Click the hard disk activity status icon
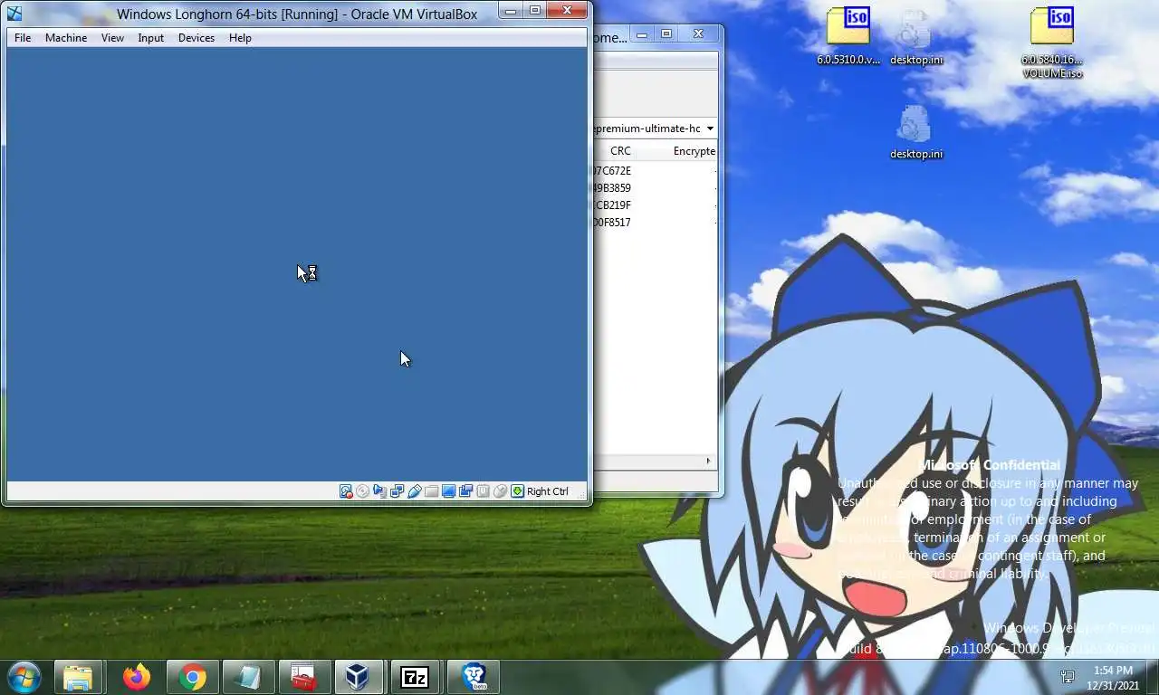The image size is (1159, 695). click(346, 491)
